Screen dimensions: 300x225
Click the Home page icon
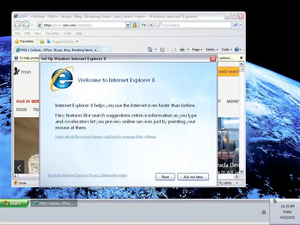[x=150, y=50]
